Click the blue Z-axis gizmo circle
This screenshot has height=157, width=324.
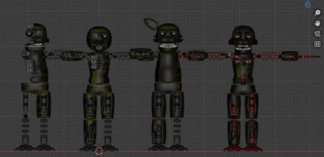click(x=308, y=5)
